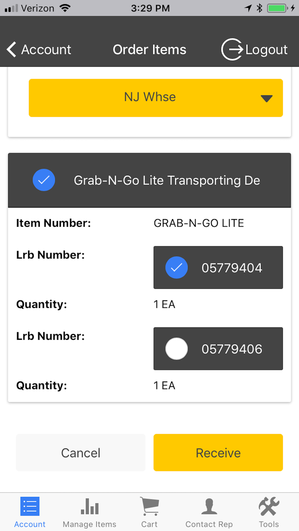Open the Account list icon tab
Image resolution: width=299 pixels, height=531 pixels.
(x=30, y=506)
